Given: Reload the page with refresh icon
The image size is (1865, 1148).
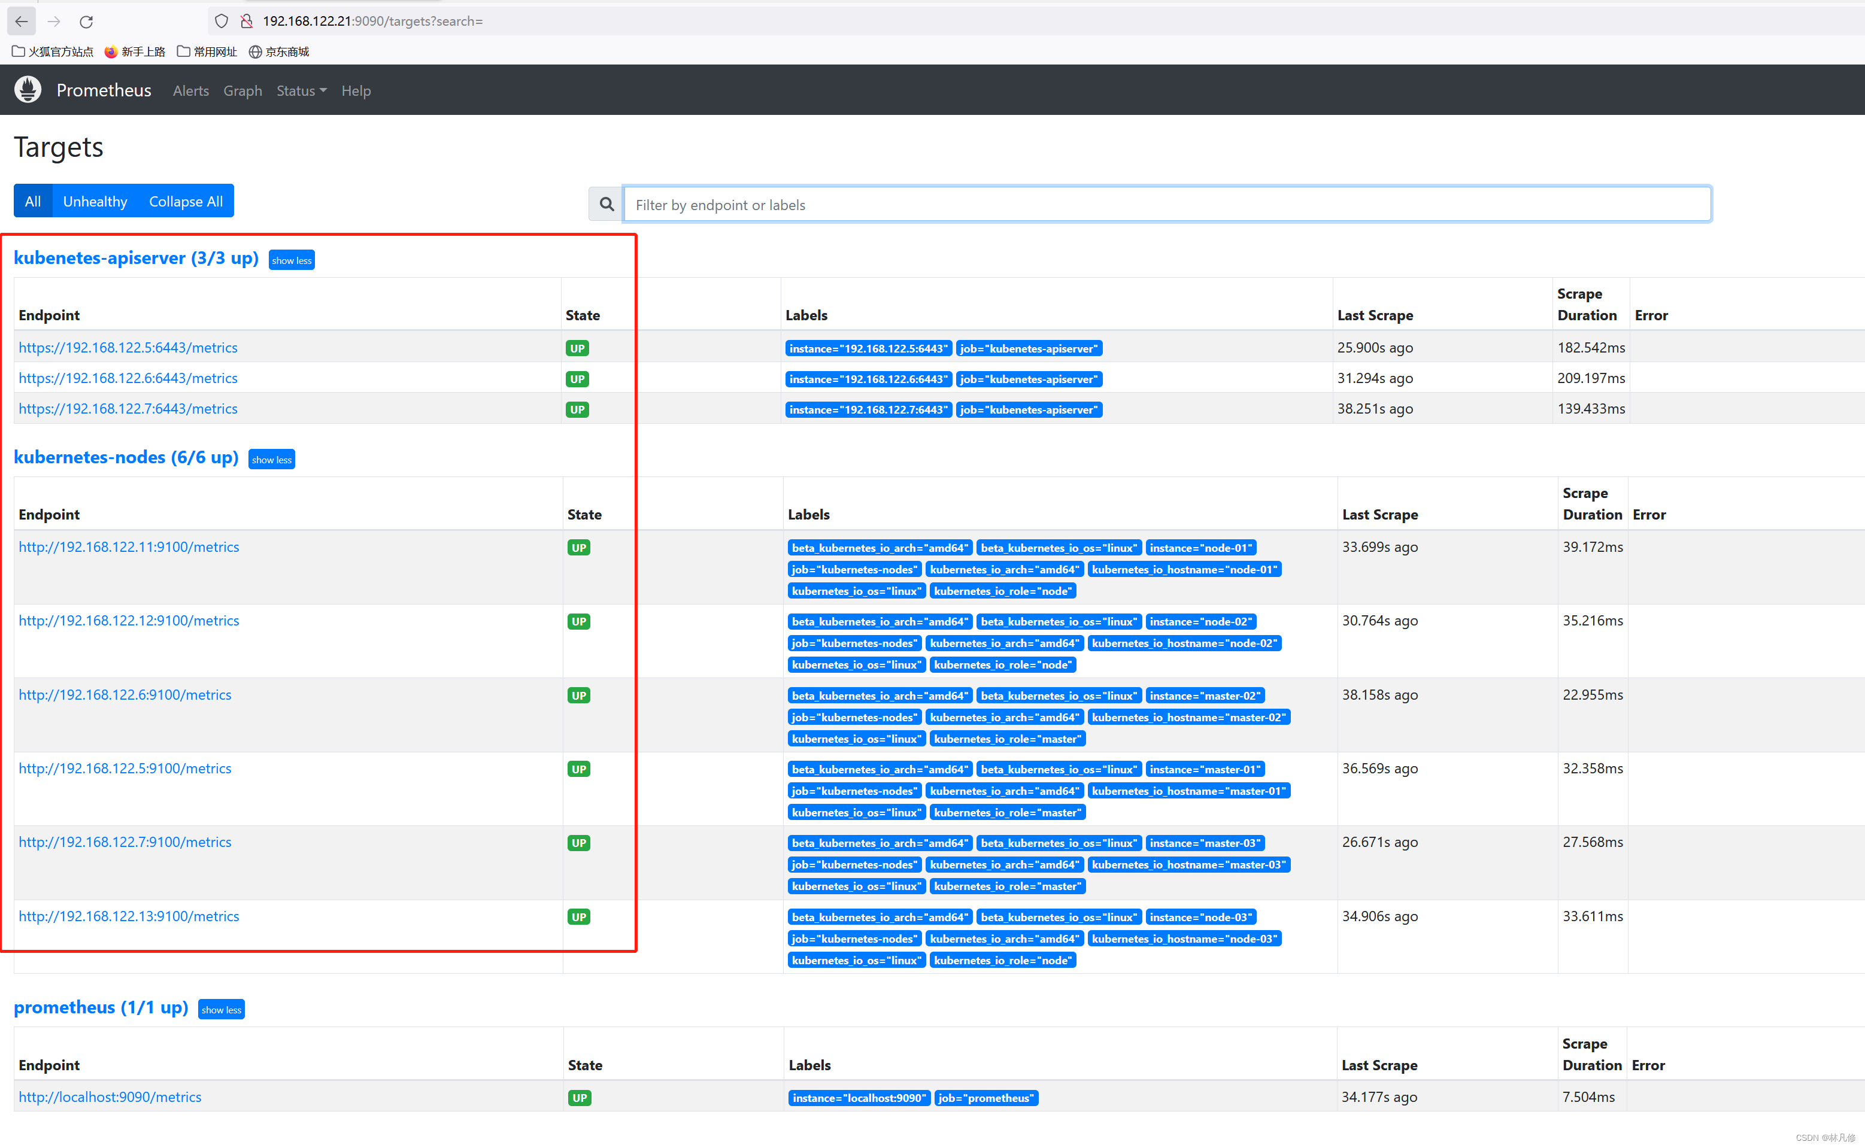Looking at the screenshot, I should [x=87, y=22].
